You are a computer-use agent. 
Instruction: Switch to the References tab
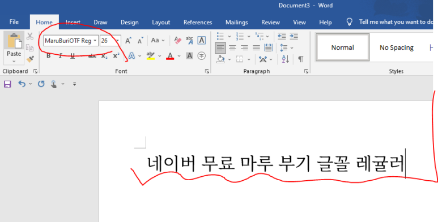[198, 22]
